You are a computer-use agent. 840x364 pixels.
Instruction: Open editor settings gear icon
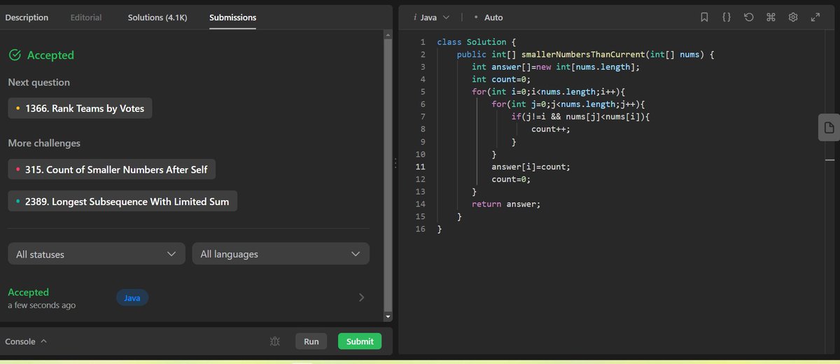click(793, 17)
